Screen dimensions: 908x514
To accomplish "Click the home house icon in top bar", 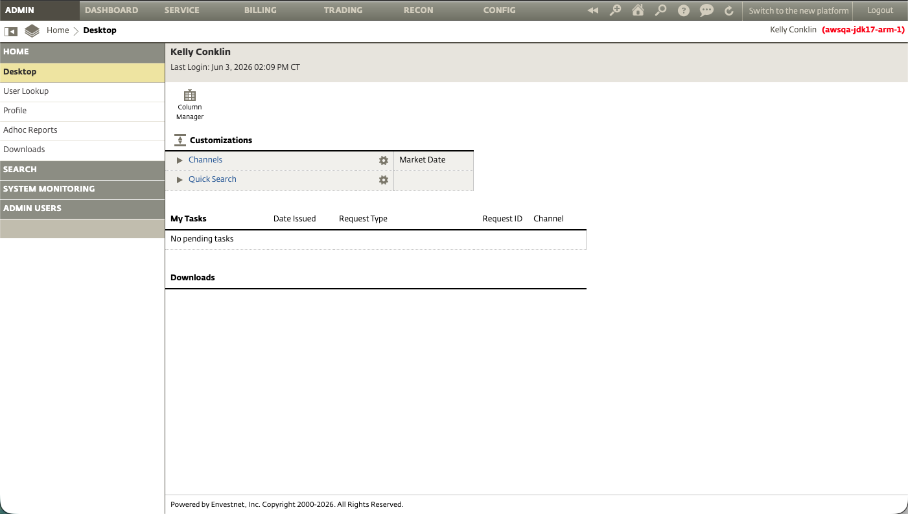I will pyautogui.click(x=638, y=10).
